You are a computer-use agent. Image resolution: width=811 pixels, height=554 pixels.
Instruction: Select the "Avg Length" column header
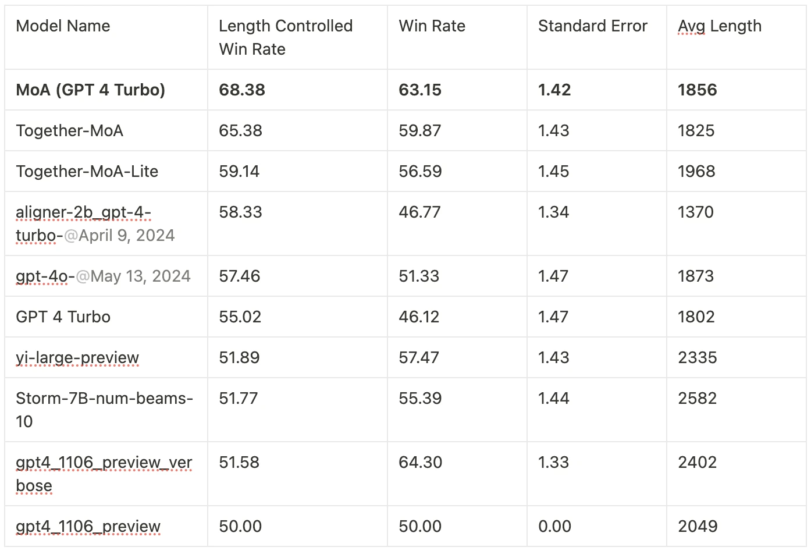(719, 26)
